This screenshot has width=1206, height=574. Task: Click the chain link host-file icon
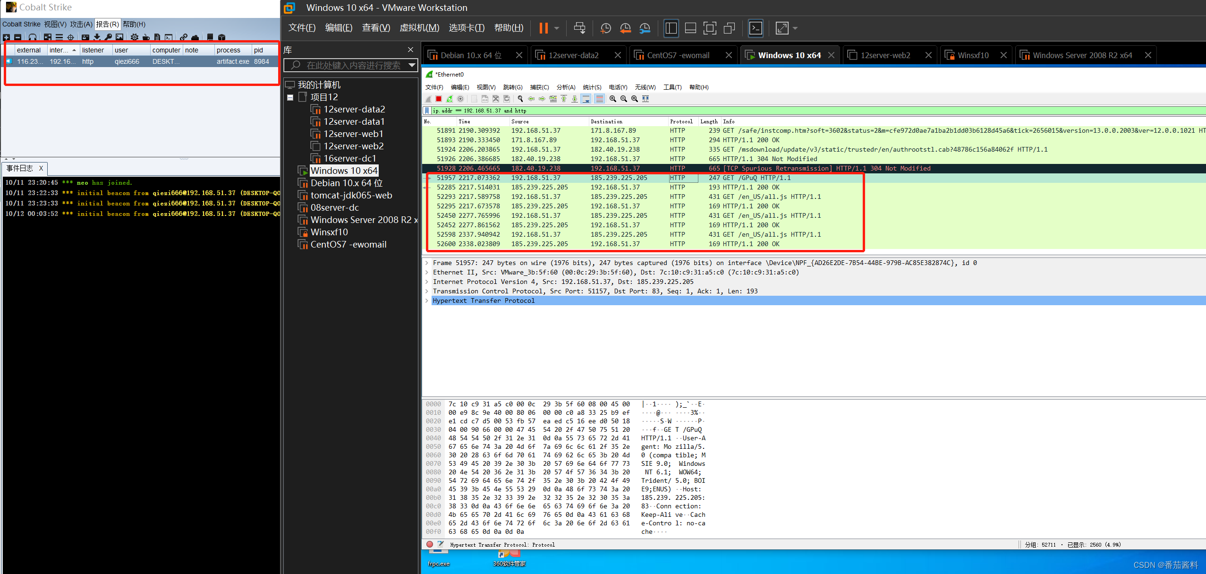[x=183, y=37]
